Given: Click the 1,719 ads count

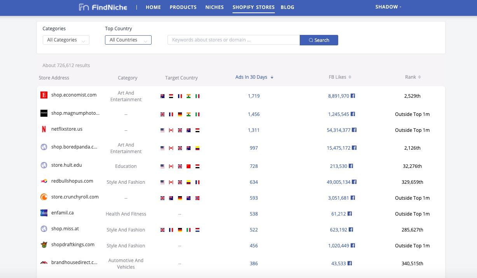Looking at the screenshot, I should tap(254, 96).
